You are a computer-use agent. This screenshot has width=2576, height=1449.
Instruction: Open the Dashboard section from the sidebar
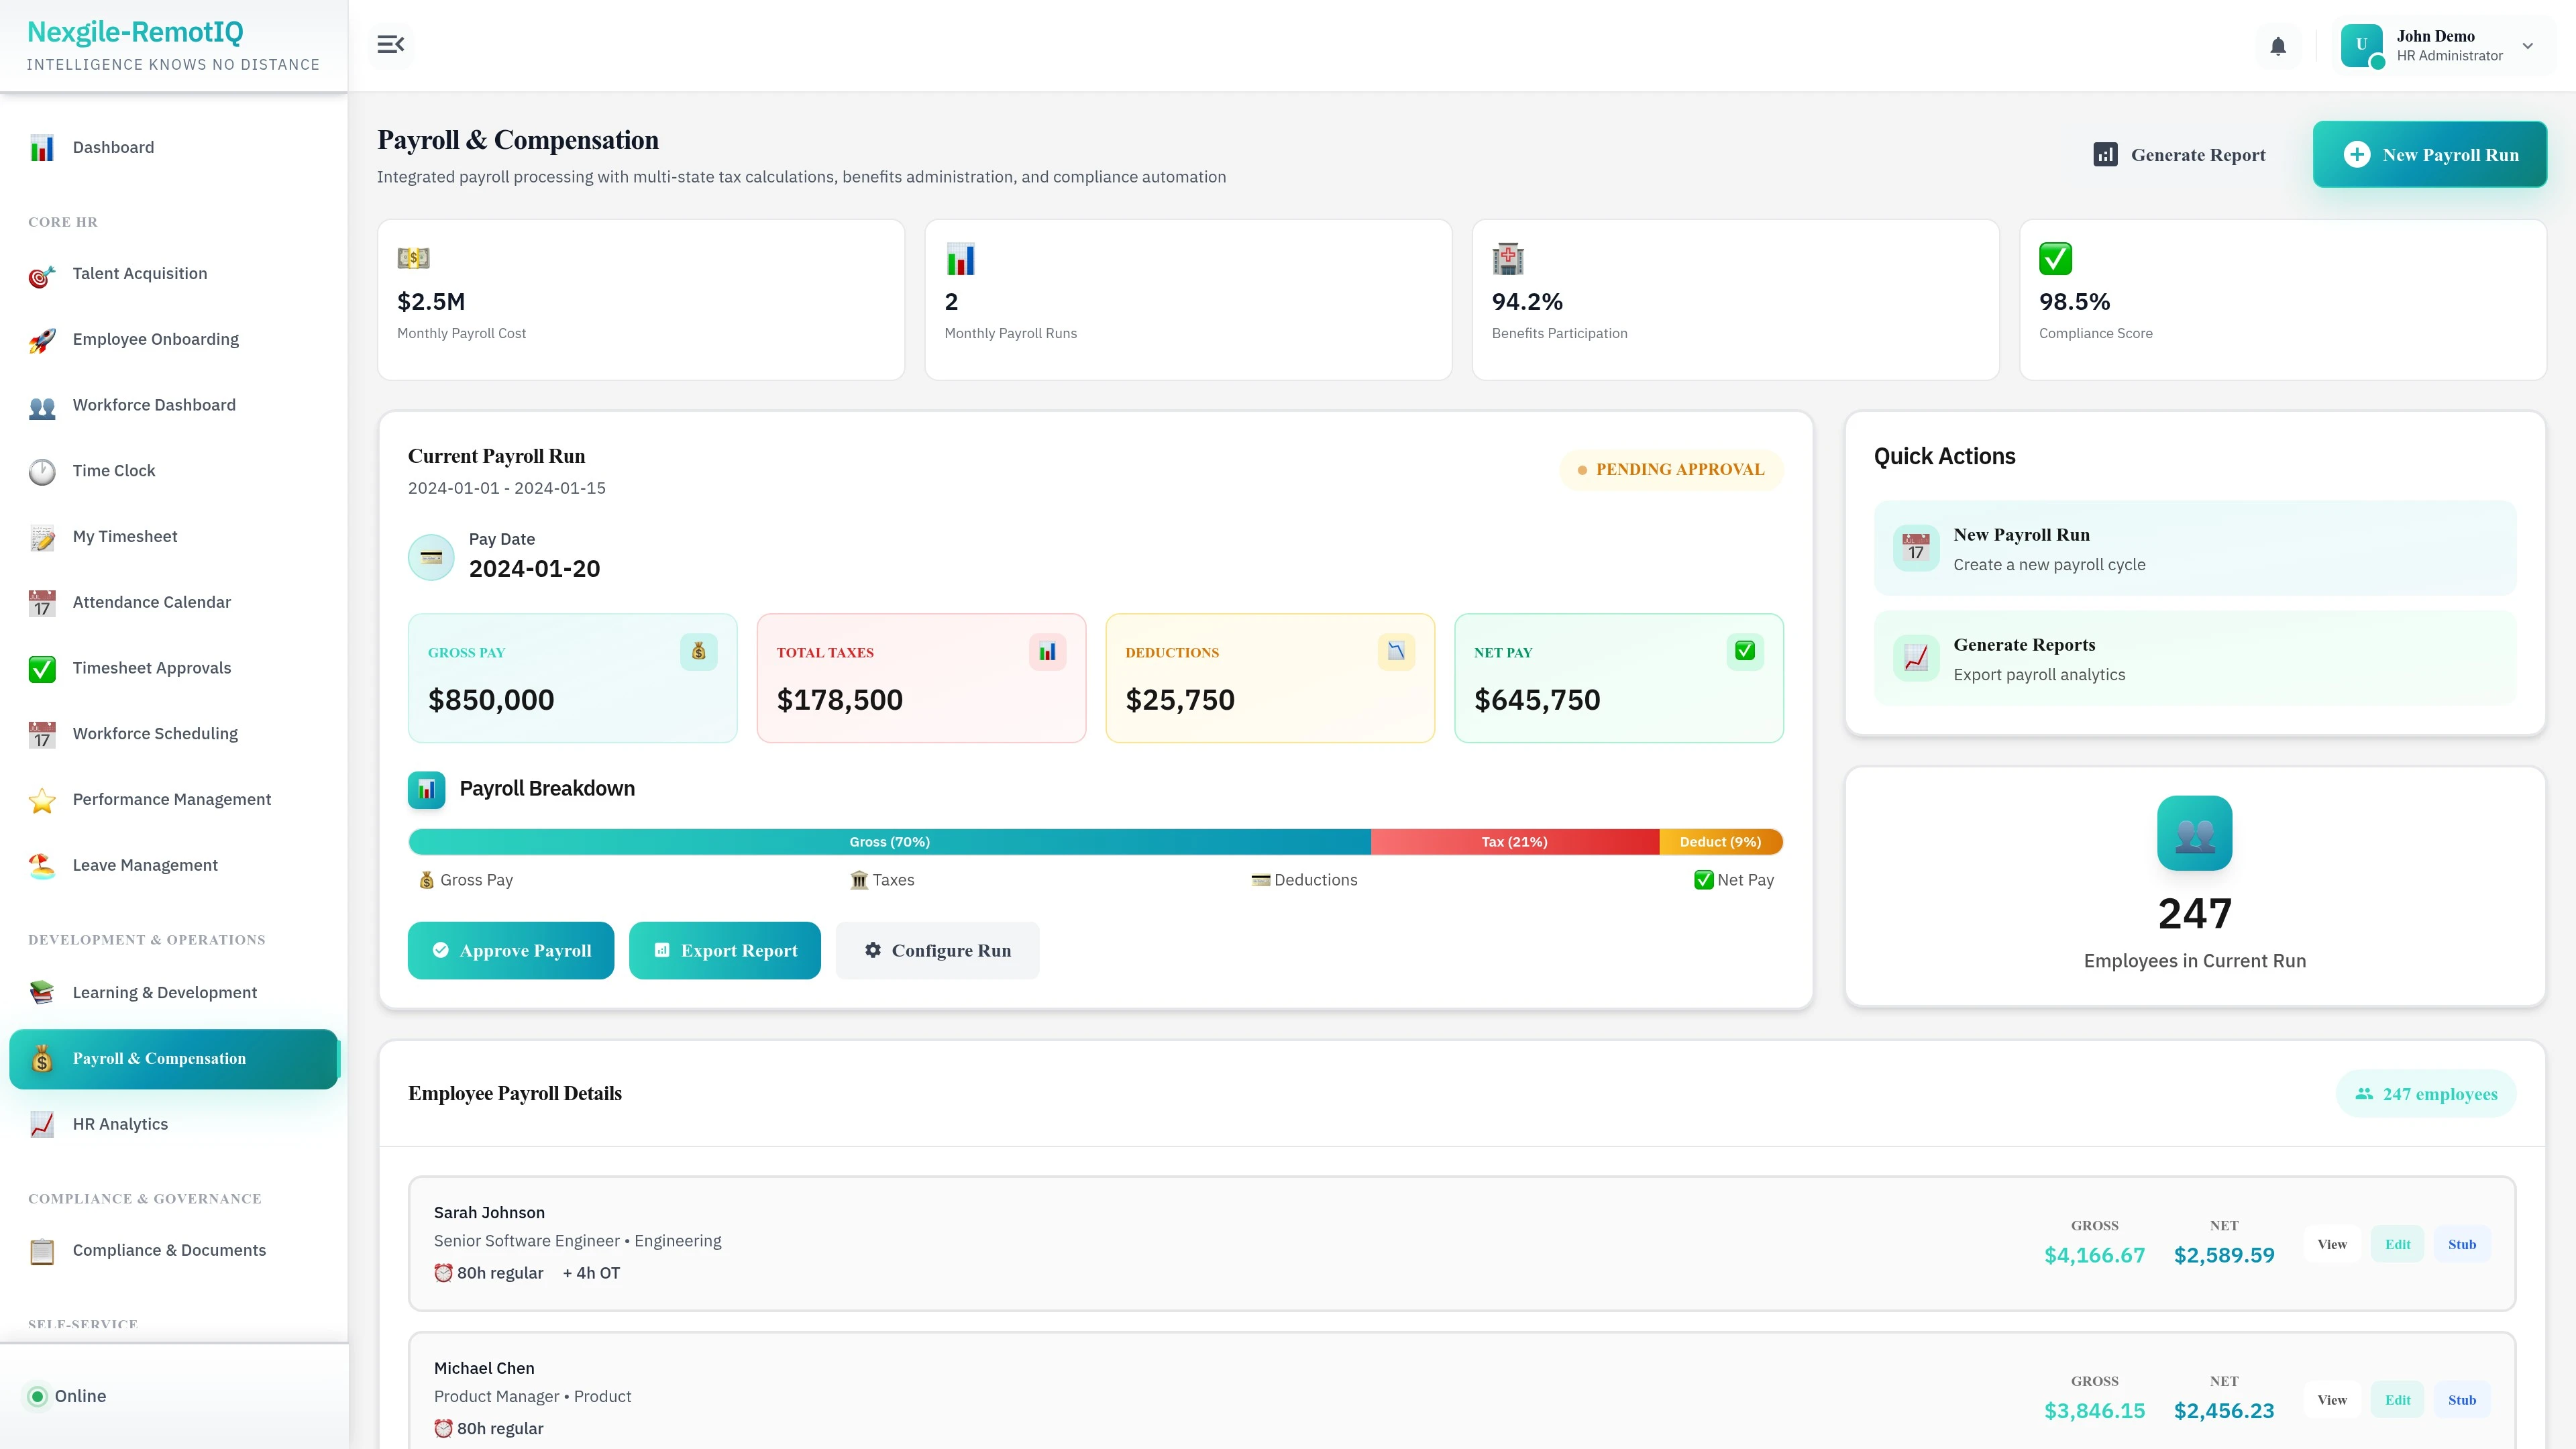coord(113,147)
